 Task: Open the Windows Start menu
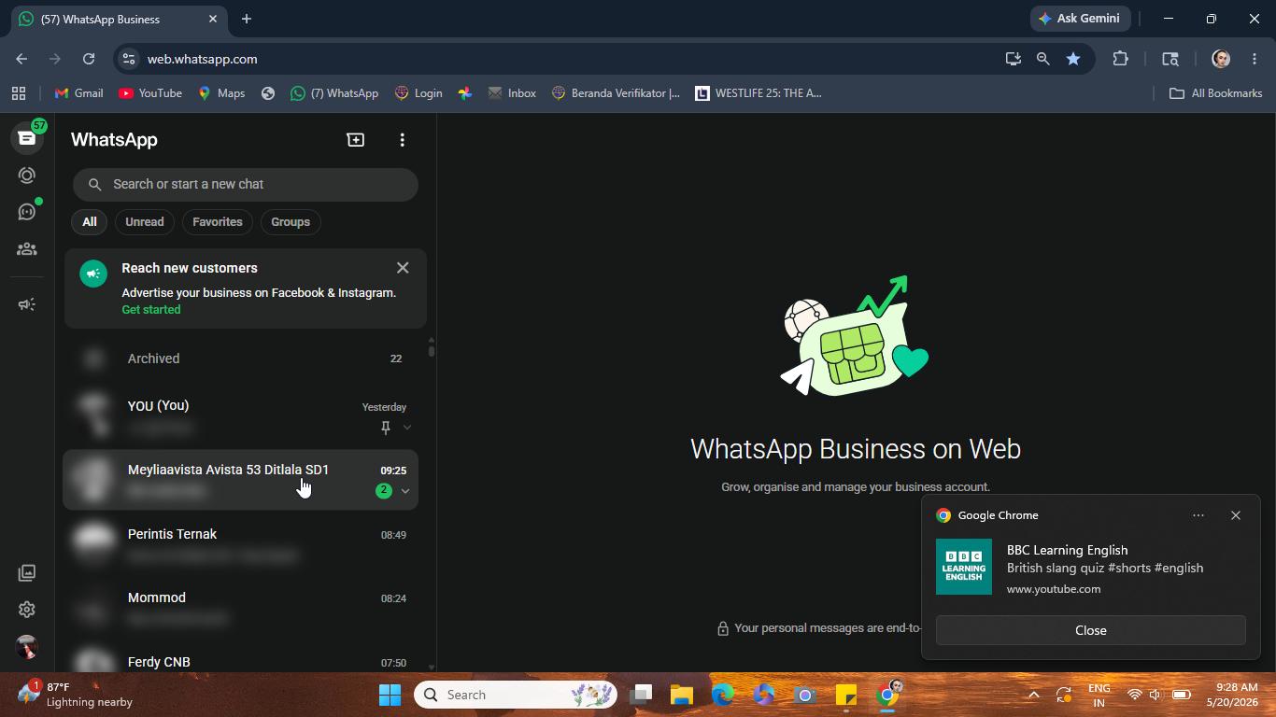point(390,695)
